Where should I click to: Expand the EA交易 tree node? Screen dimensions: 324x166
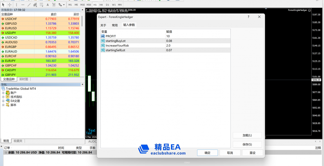[3, 101]
